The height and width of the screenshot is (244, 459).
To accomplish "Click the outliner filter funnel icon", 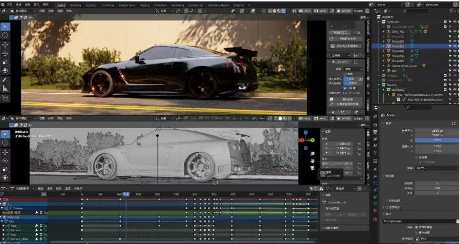I will point(451,11).
